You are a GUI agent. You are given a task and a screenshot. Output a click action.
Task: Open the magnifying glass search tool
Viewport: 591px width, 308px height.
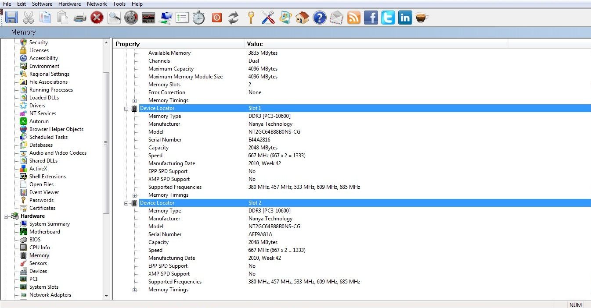(114, 18)
